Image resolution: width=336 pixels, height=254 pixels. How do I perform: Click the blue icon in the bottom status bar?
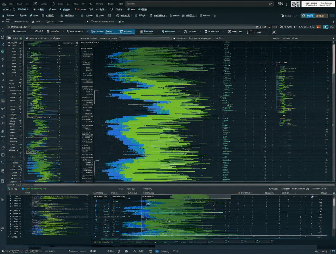coord(157,251)
